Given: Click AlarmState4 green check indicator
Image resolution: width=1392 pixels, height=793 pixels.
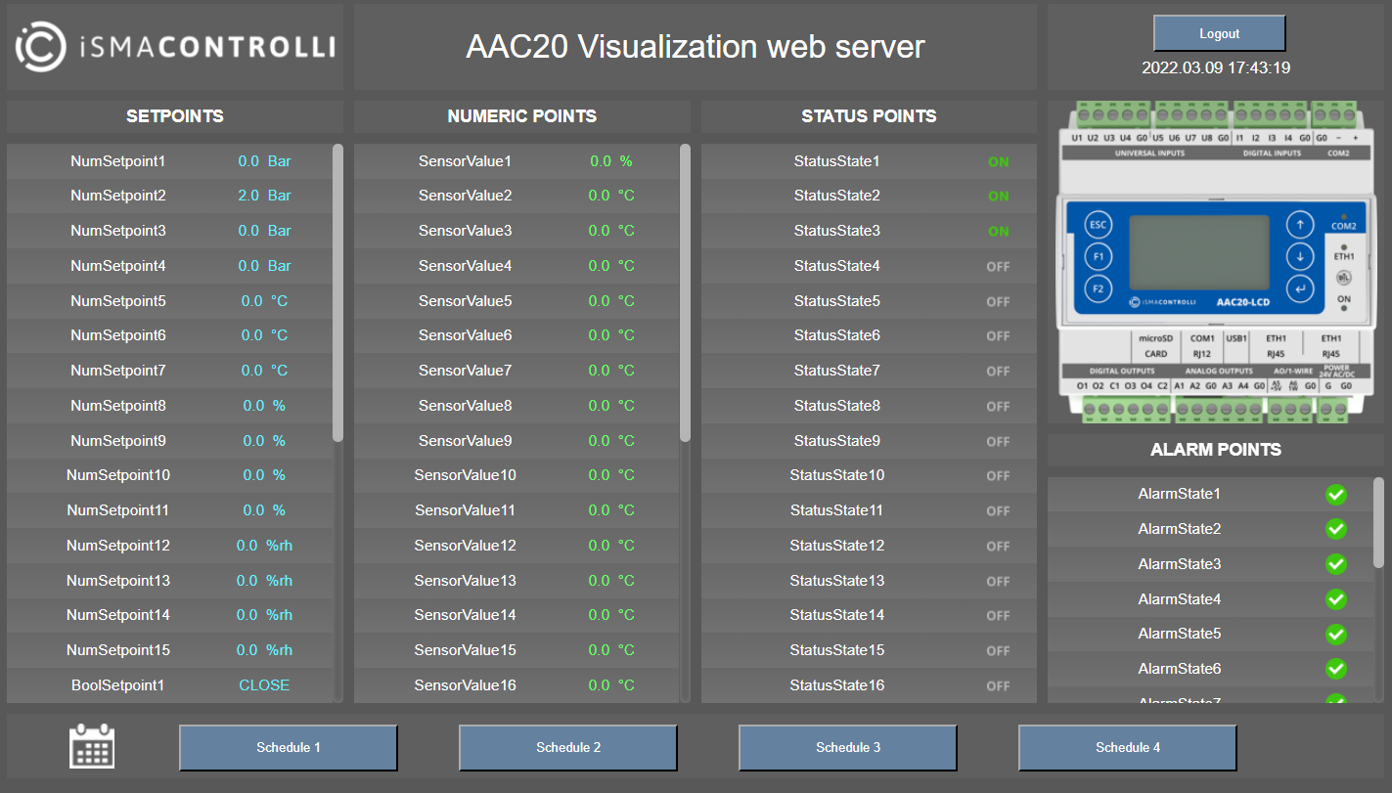Looking at the screenshot, I should click(1335, 599).
